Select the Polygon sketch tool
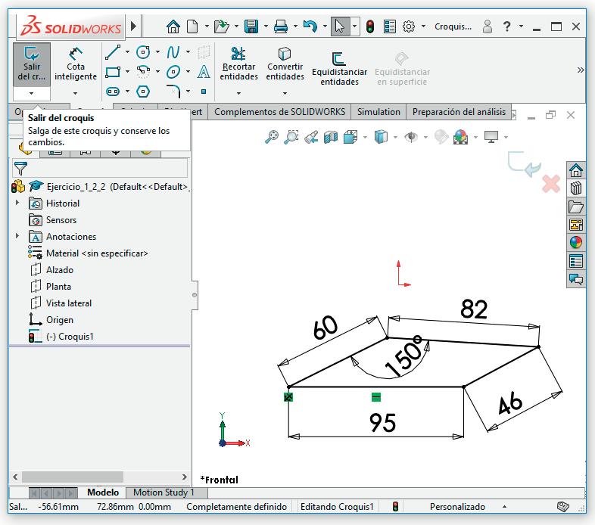The height and width of the screenshot is (525, 595). [143, 92]
